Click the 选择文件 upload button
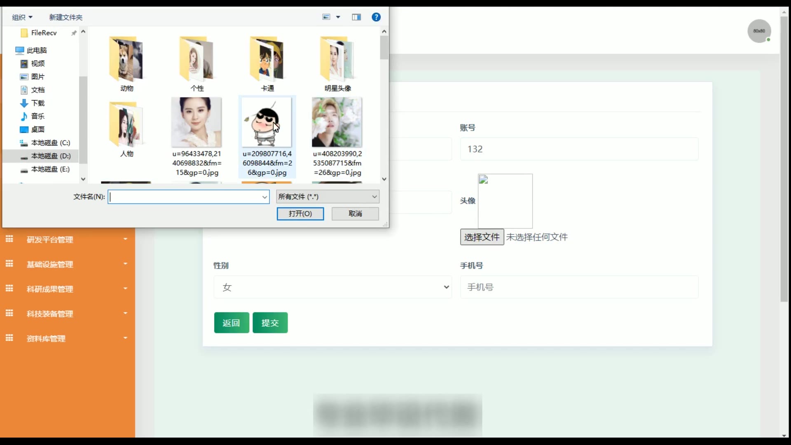The height and width of the screenshot is (445, 791). click(482, 237)
